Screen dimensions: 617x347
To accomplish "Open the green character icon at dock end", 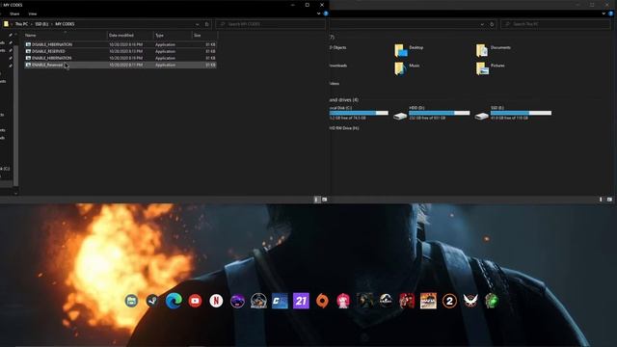I will (x=492, y=301).
